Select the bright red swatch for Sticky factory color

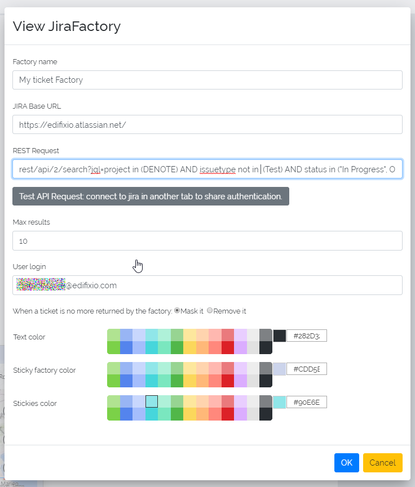click(228, 381)
